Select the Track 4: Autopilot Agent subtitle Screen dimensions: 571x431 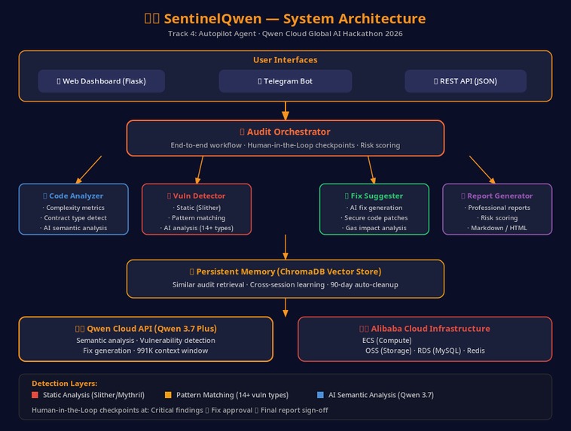coord(285,34)
